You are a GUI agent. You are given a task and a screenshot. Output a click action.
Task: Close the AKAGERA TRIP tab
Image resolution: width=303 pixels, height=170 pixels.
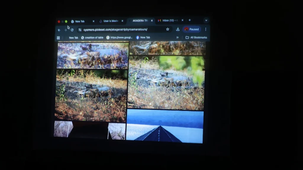tap(152, 20)
